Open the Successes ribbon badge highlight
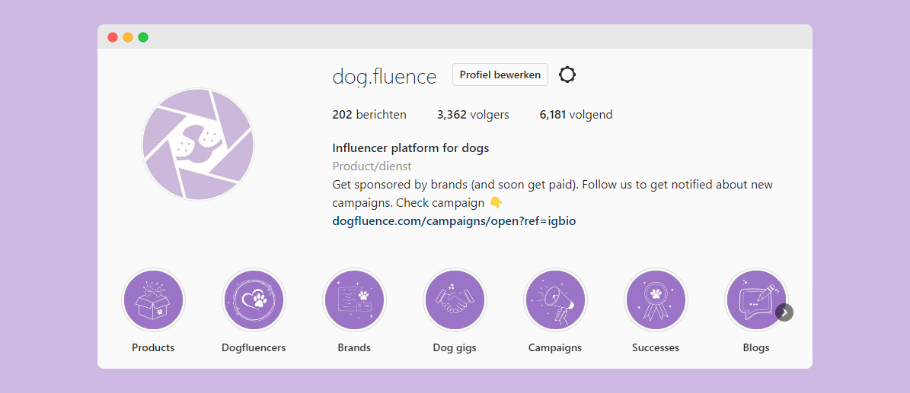This screenshot has height=393, width=910. (656, 300)
